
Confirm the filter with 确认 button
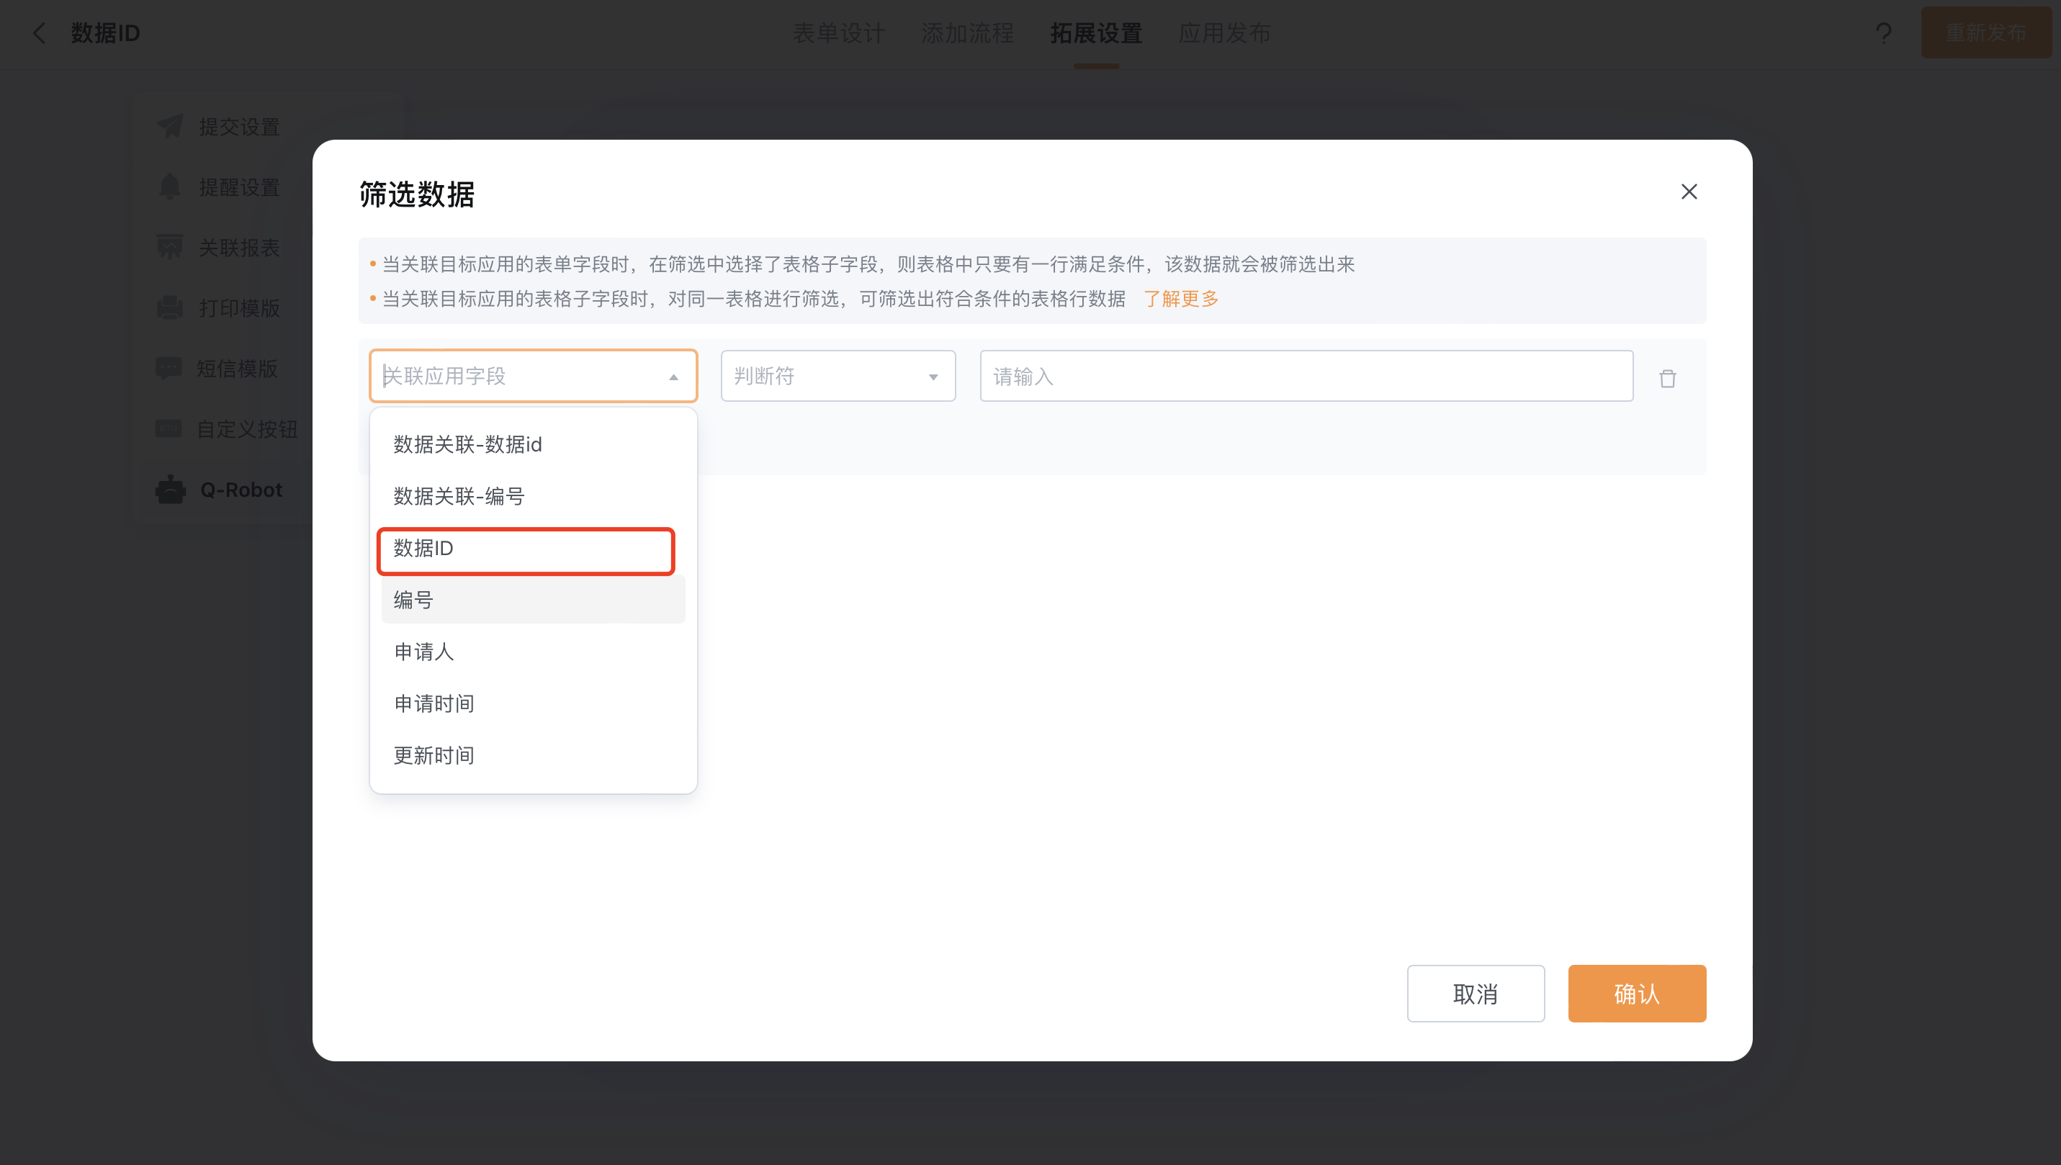coord(1637,994)
